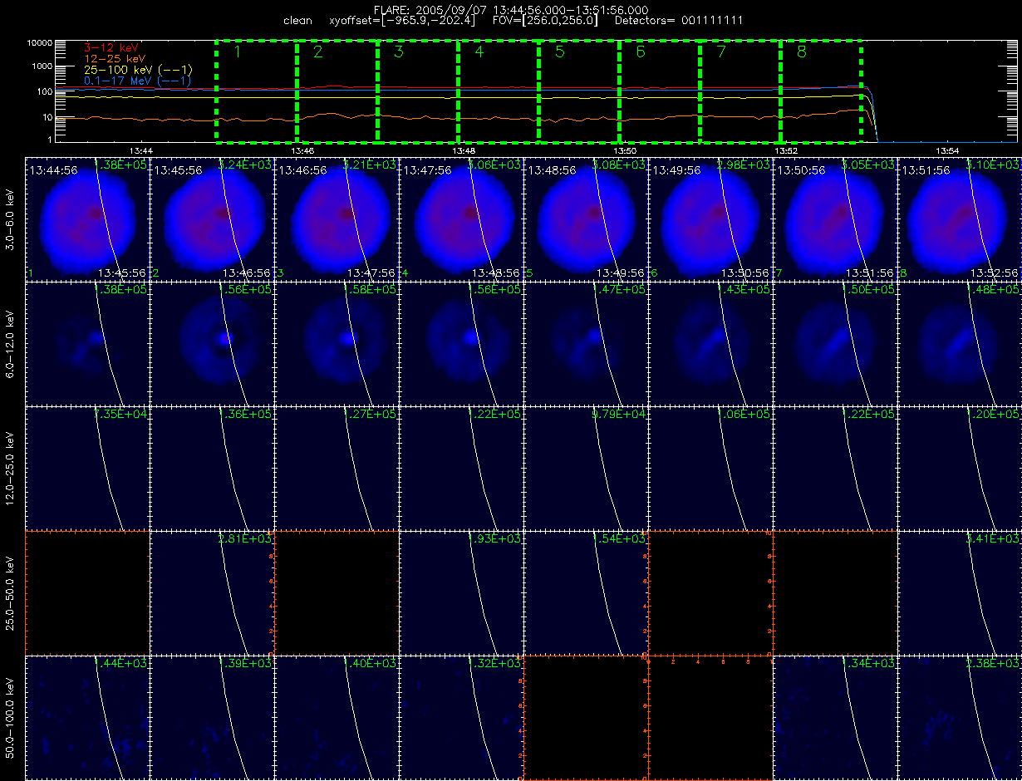Open the 3.0-6.0 keV image ending 13:52:56

pos(960,218)
